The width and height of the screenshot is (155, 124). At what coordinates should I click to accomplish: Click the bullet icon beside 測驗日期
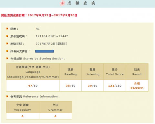tap(7, 43)
